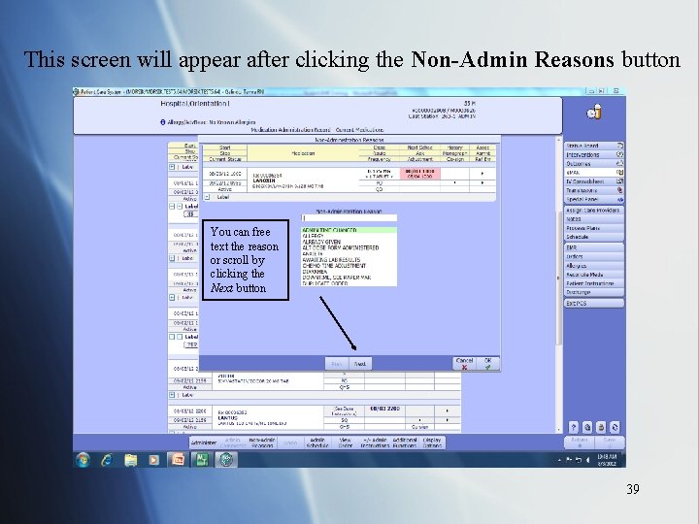Click the Administer toolbar button
The width and height of the screenshot is (699, 524).
pyautogui.click(x=203, y=442)
